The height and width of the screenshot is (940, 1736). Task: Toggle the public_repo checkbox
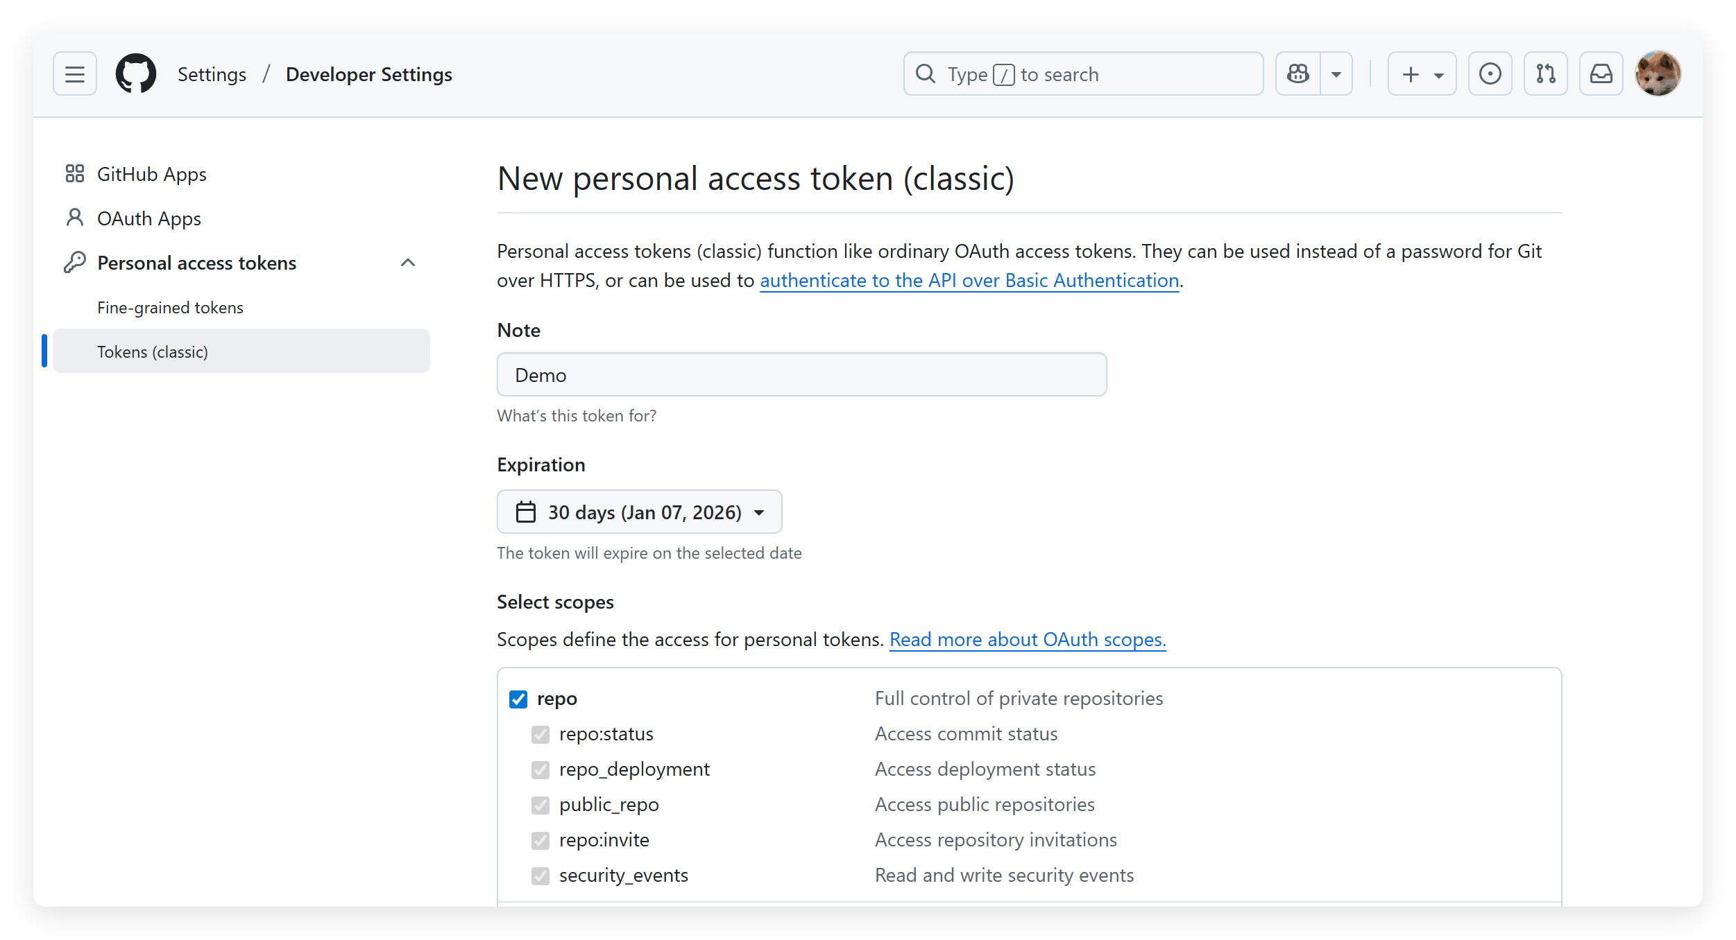[x=541, y=805]
